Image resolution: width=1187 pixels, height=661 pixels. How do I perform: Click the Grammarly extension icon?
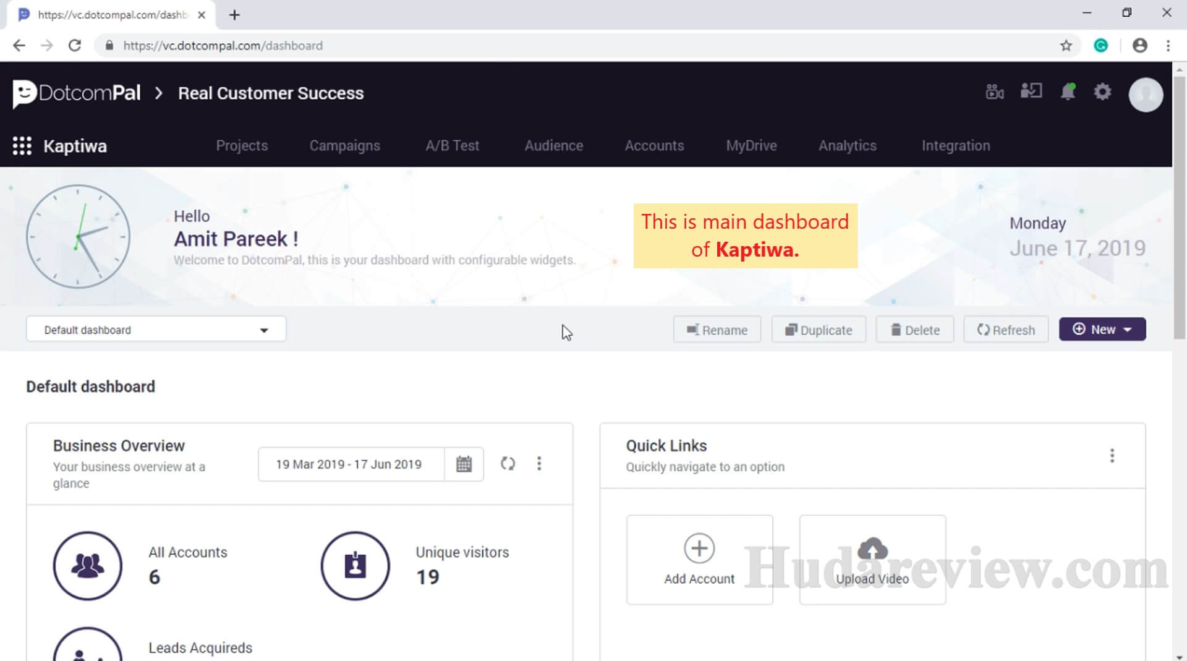tap(1101, 46)
